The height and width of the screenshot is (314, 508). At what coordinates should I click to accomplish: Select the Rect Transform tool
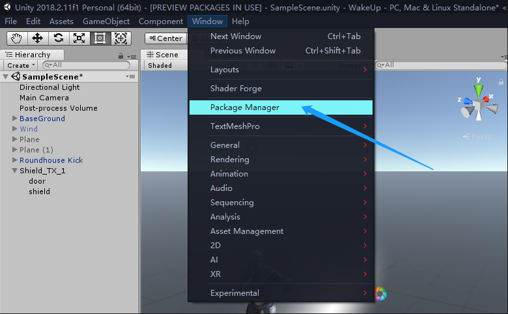(100, 38)
